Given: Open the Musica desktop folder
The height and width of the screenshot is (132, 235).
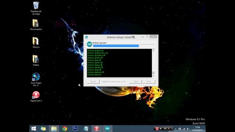Looking at the screenshot, I should coord(36,43).
